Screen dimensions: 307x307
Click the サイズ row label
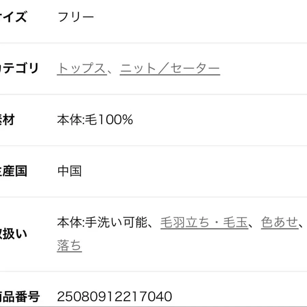tap(14, 17)
